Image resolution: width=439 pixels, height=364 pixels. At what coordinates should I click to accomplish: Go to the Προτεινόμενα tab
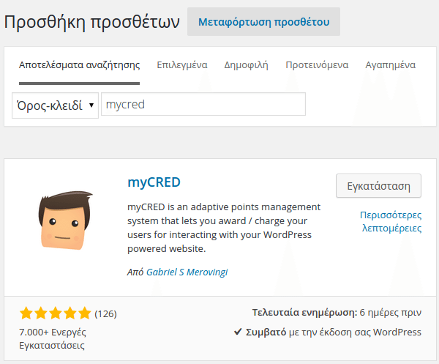coord(317,65)
